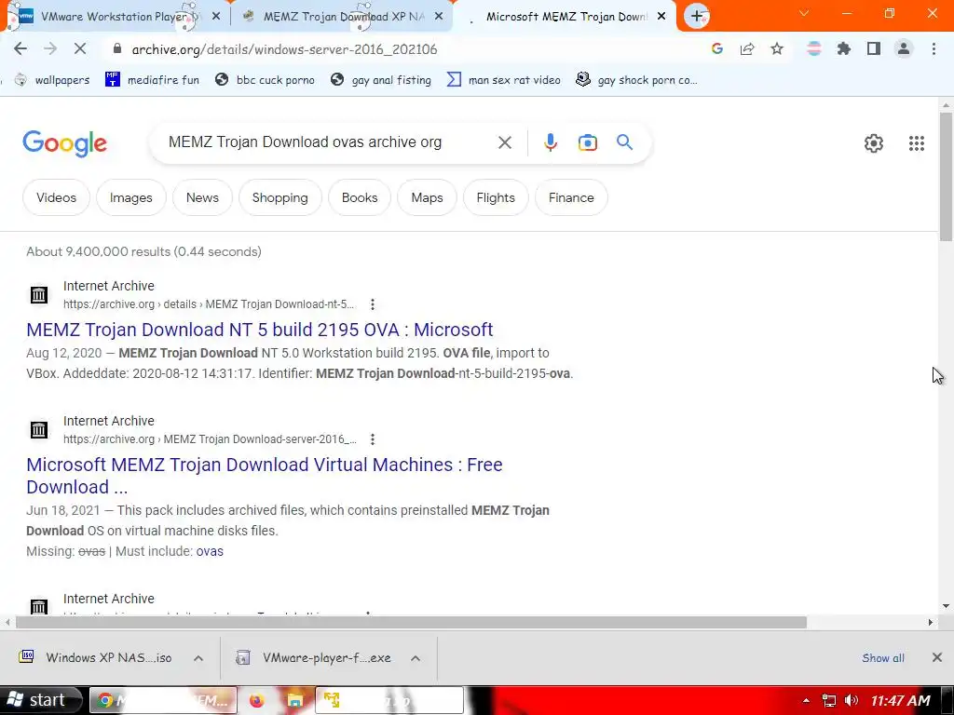The height and width of the screenshot is (715, 954).
Task: Open network icon in system tray
Action: click(x=828, y=700)
